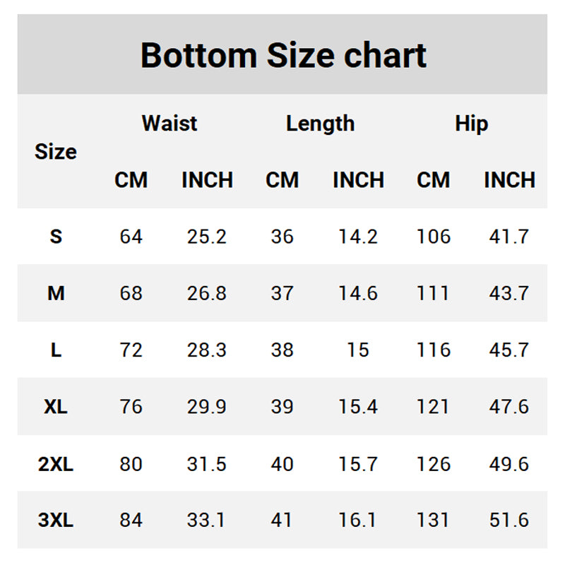Select the 2XL size row label
The width and height of the screenshot is (565, 565).
56,464
